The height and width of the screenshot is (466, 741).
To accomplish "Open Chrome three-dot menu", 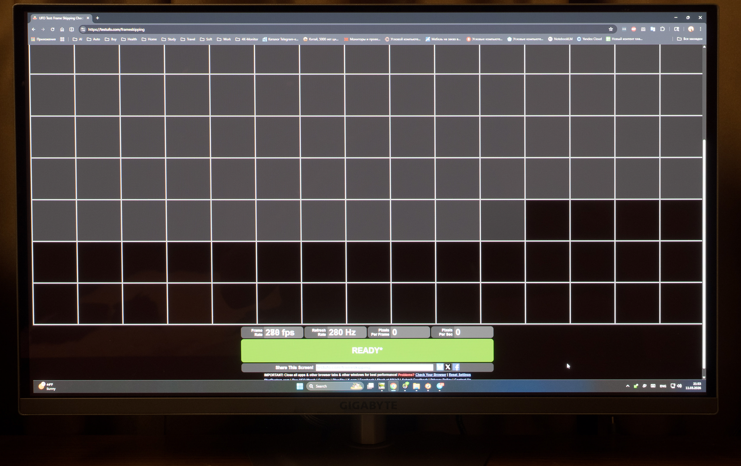I will 700,29.
